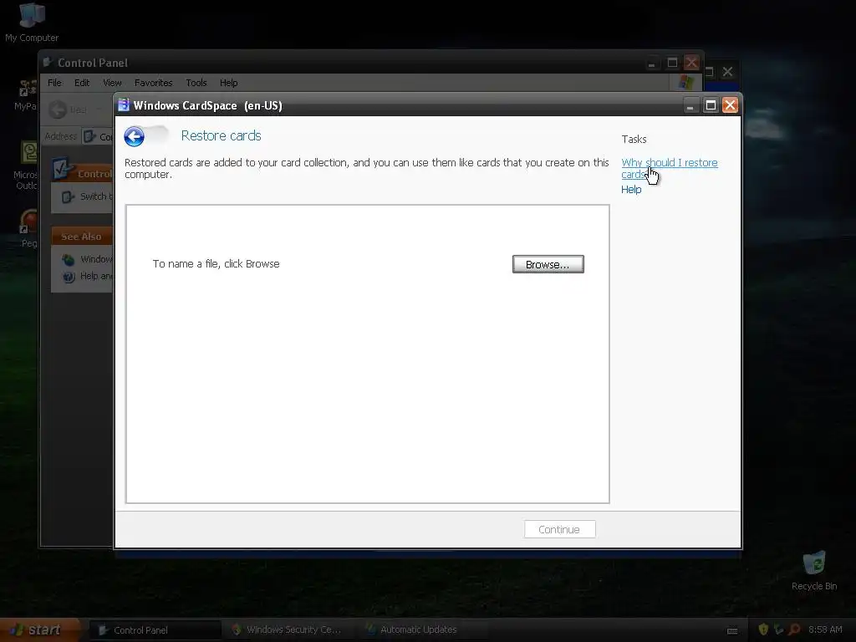Click the Help and Support icon in See Also
856x642 pixels.
(69, 277)
